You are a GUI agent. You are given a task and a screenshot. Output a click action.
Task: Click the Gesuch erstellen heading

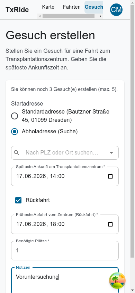click(x=50, y=35)
